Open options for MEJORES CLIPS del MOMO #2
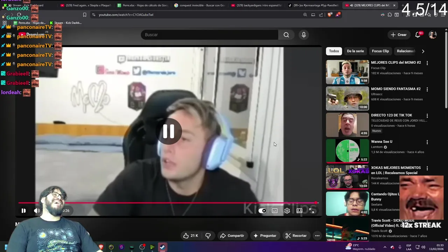The image size is (448, 252). pyautogui.click(x=427, y=63)
